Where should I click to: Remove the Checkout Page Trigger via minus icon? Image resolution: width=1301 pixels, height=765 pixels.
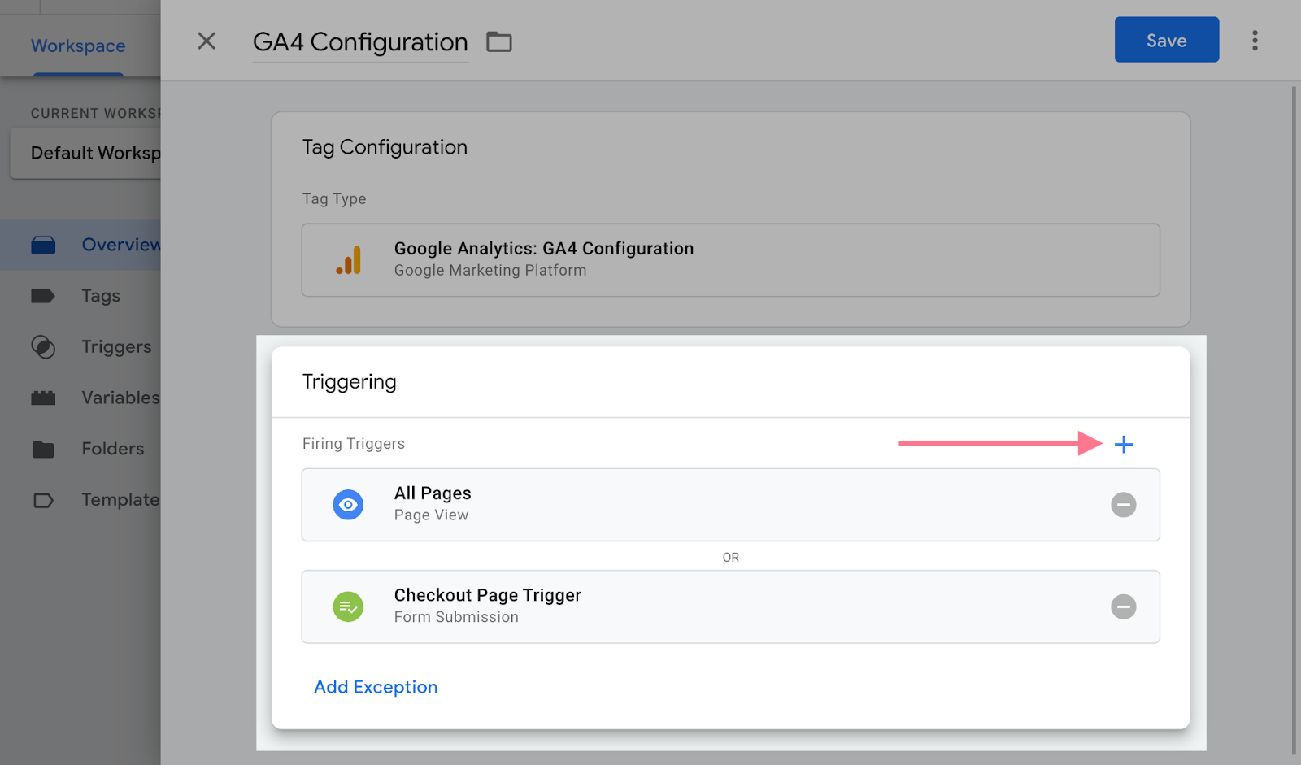pos(1124,606)
